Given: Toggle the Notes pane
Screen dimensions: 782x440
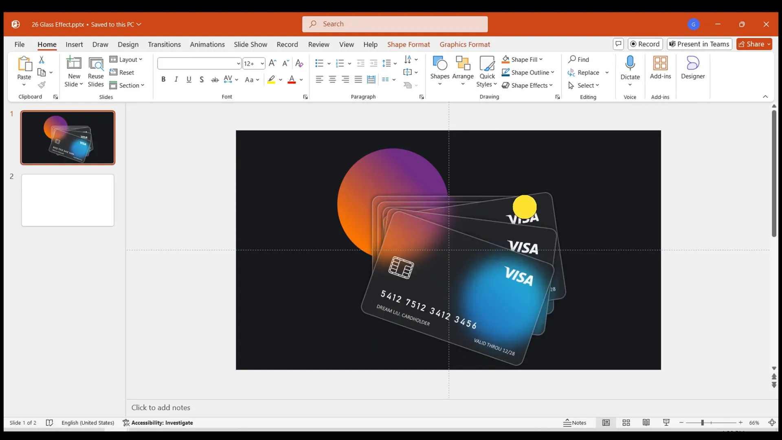Looking at the screenshot, I should click(x=575, y=423).
